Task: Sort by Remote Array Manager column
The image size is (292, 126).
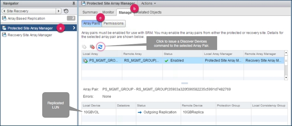Action: click(264, 54)
